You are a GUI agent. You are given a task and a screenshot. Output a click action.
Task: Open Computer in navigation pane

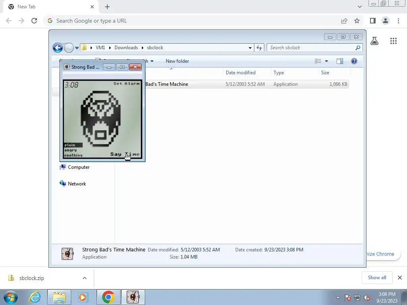point(79,167)
